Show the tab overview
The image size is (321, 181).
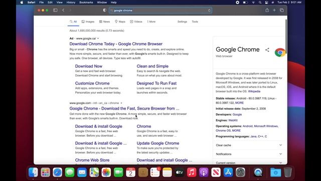click(x=282, y=10)
